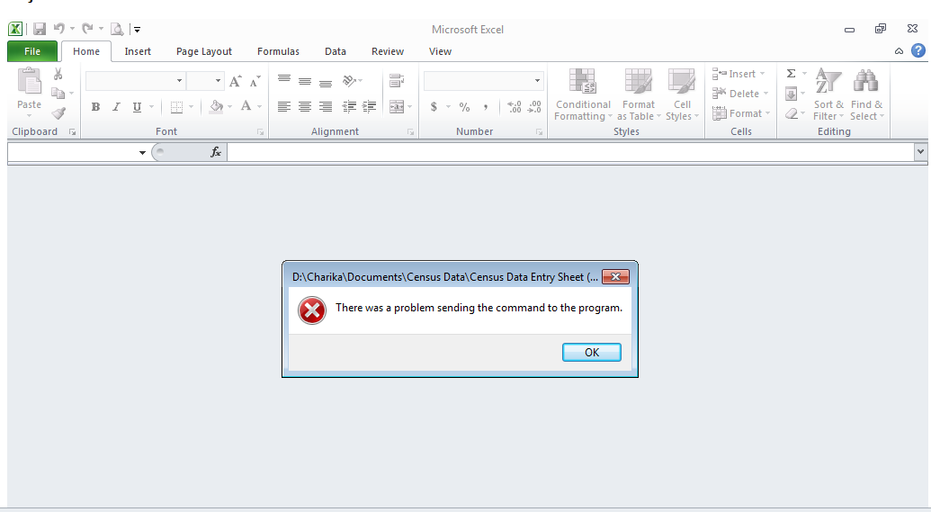Click the Copy icon

[x=58, y=94]
